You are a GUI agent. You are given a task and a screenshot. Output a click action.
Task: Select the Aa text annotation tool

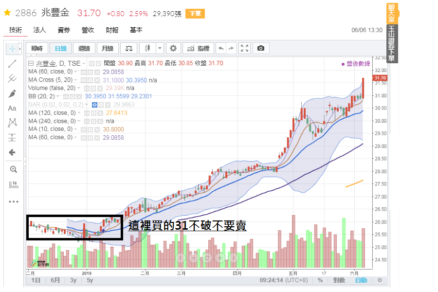12,109
